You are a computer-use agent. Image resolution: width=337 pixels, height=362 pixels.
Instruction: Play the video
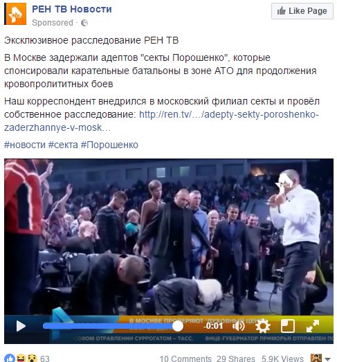21,326
